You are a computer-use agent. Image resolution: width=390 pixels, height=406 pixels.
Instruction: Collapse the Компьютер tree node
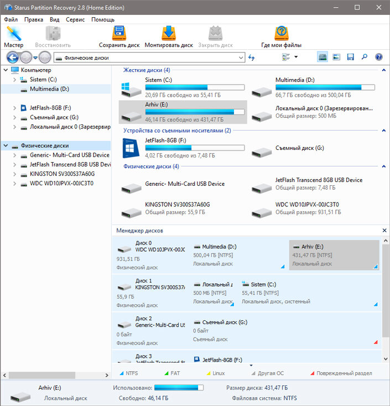tap(6, 70)
